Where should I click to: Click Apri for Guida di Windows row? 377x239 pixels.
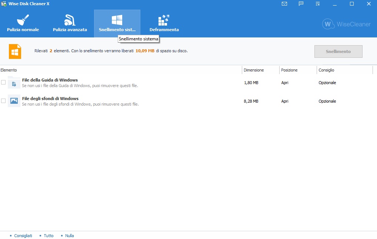point(285,83)
